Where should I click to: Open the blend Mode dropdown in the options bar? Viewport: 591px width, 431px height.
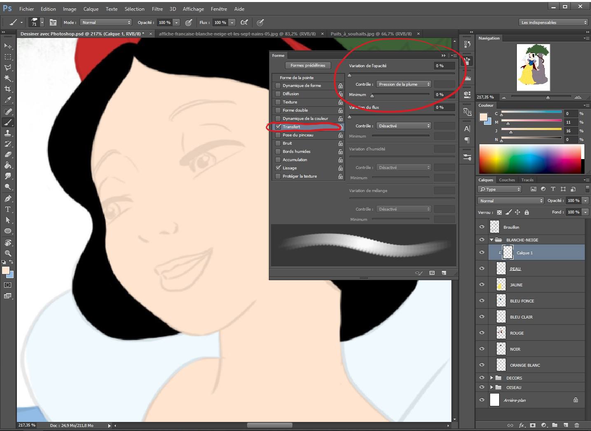(105, 22)
